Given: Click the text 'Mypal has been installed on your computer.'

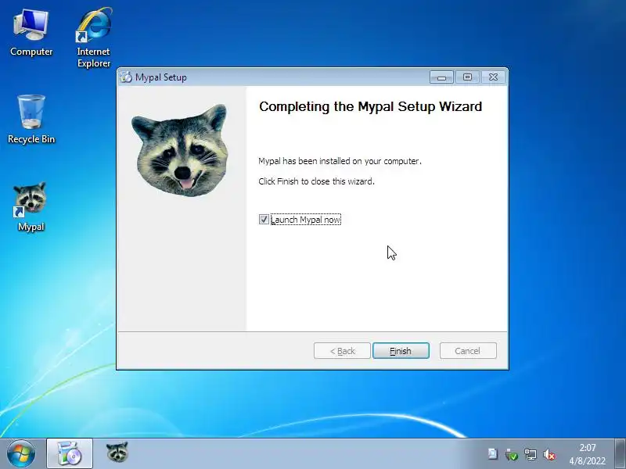Looking at the screenshot, I should (x=340, y=161).
